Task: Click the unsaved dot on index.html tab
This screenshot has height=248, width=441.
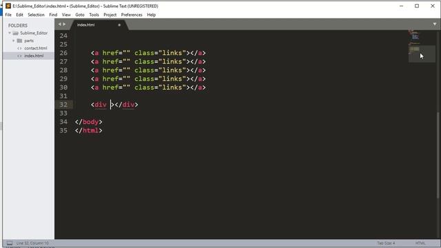Action: 119,25
